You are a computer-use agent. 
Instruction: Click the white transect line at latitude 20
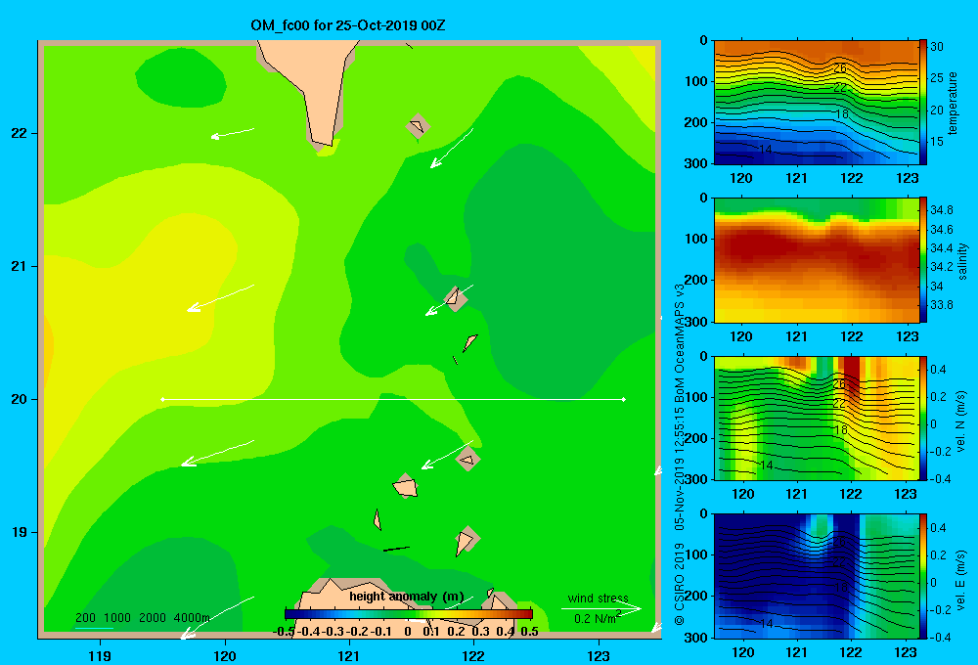(x=393, y=399)
